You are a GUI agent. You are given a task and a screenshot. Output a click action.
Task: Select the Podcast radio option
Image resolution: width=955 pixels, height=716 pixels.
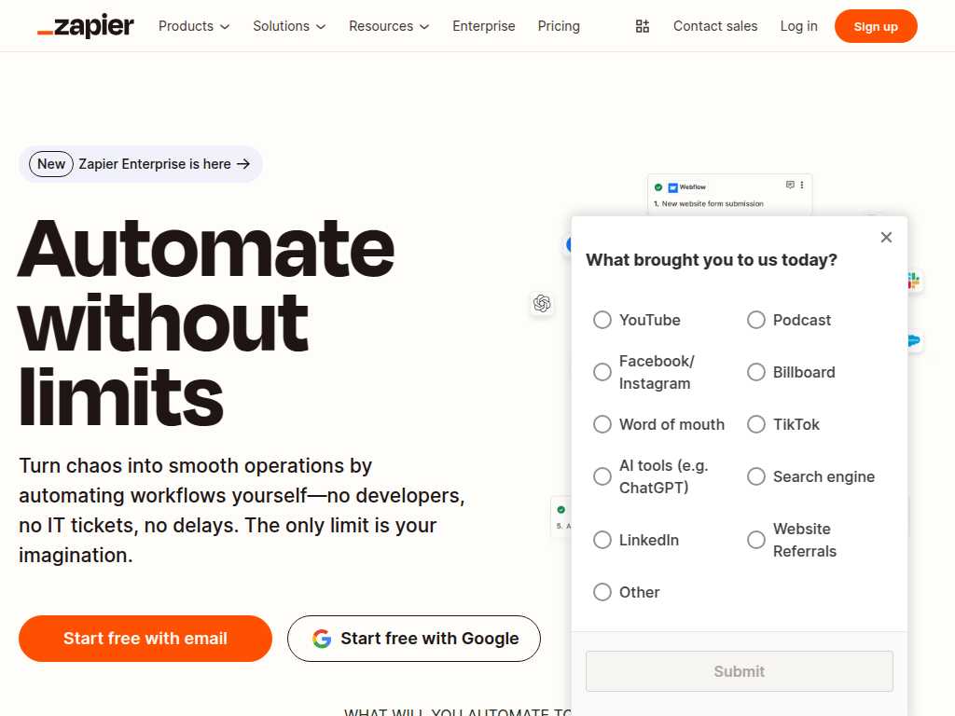tap(755, 320)
